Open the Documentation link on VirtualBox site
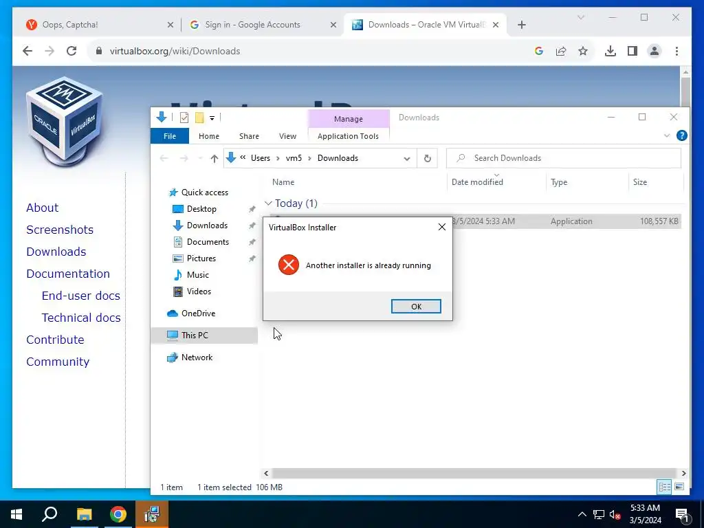Screen dimensions: 704x528 click(68, 274)
